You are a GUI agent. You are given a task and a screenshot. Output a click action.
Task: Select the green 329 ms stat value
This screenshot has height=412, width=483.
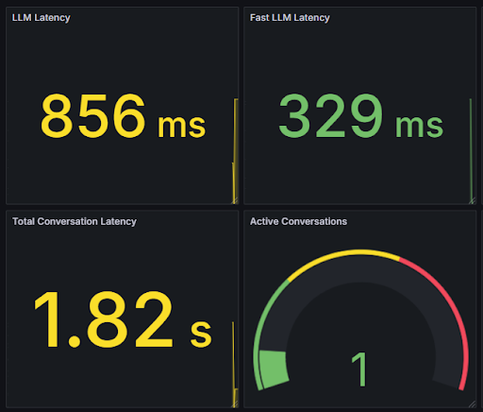point(360,116)
